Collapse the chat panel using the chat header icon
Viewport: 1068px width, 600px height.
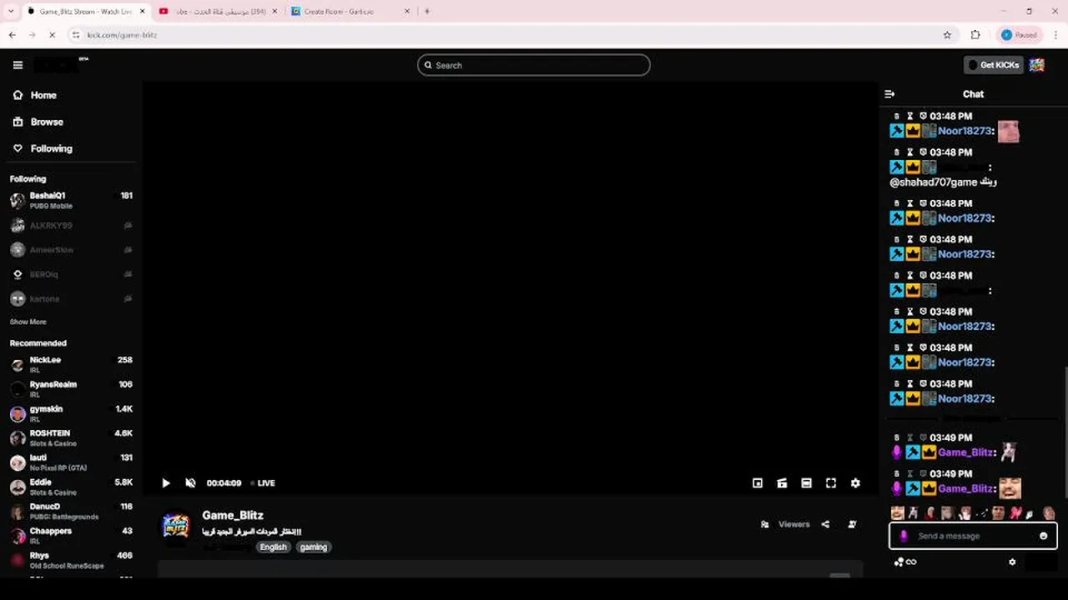click(889, 94)
